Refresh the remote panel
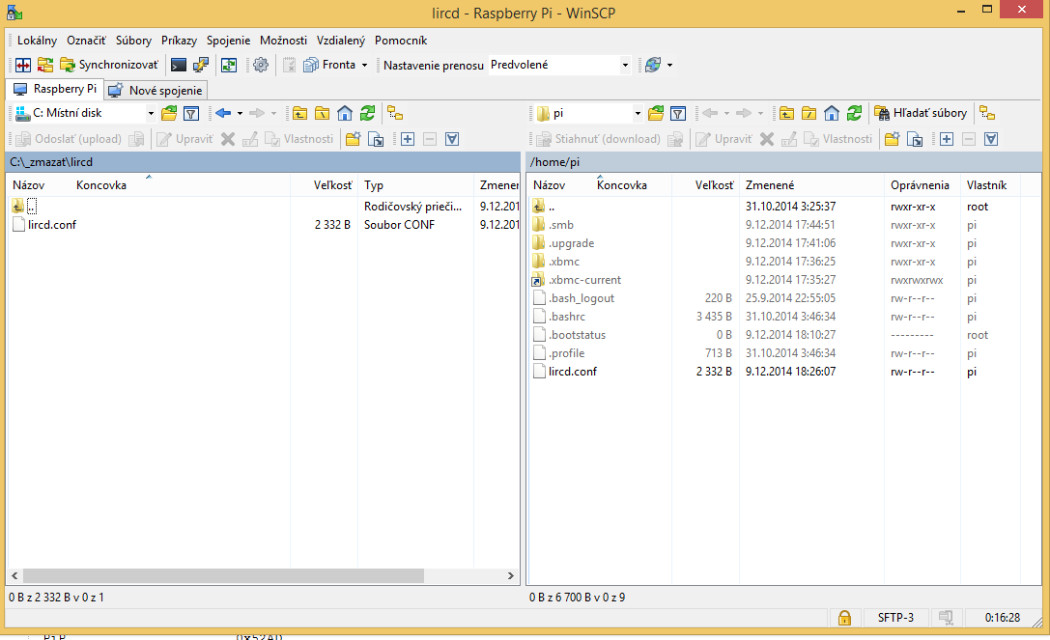The image size is (1050, 640). tap(855, 113)
